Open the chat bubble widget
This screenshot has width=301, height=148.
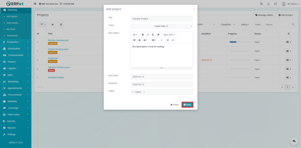click(x=294, y=141)
